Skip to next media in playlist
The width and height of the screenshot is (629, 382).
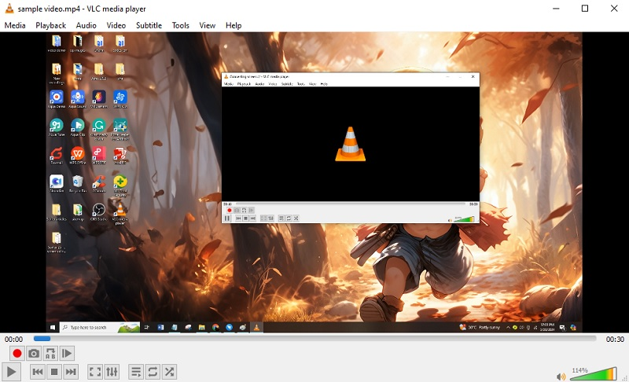pyautogui.click(x=71, y=372)
